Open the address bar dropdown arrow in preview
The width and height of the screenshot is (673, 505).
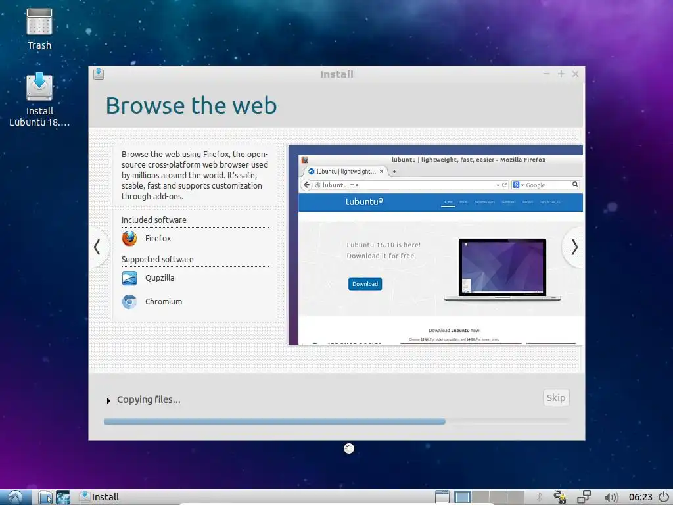coord(498,185)
